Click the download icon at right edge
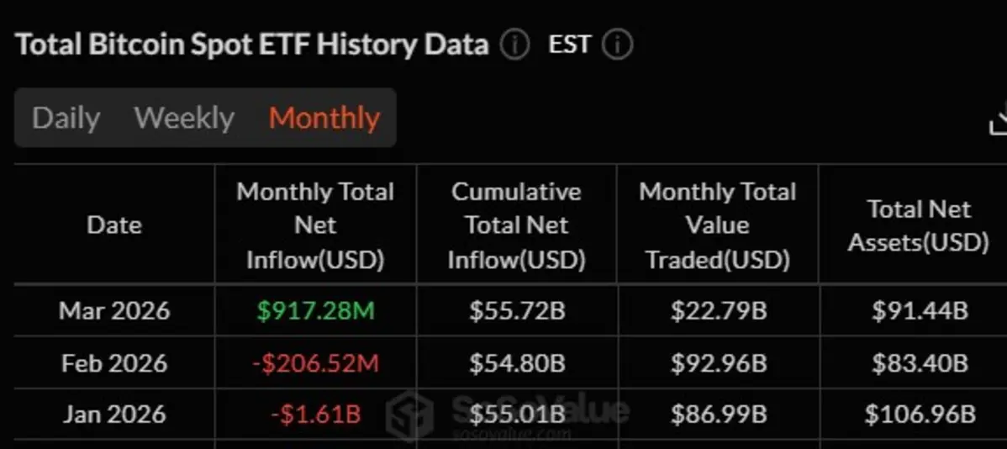 pyautogui.click(x=999, y=119)
